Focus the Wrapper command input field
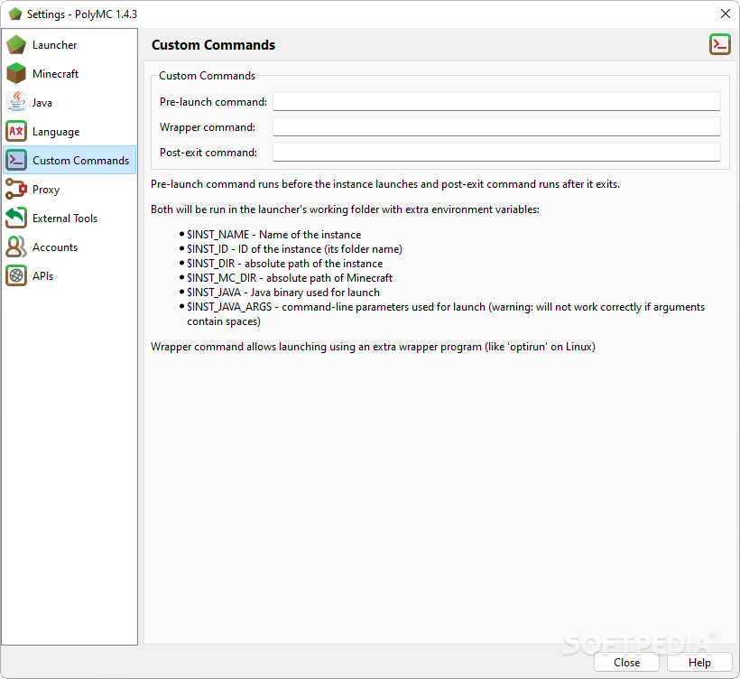The width and height of the screenshot is (740, 679). 496,127
